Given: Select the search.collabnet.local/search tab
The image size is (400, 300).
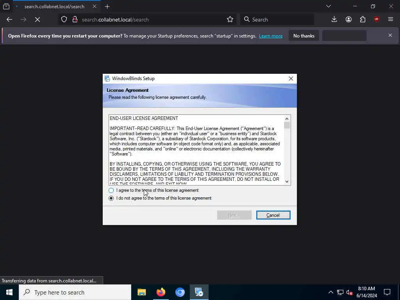Looking at the screenshot, I should [54, 6].
